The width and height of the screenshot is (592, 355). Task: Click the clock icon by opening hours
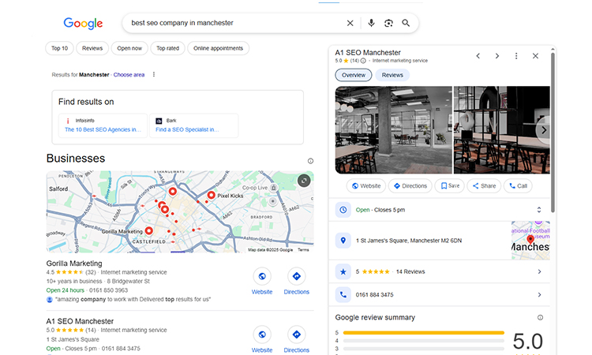343,210
